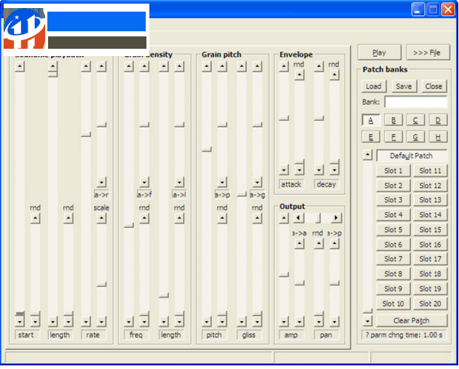Click the Play button
This screenshot has width=459, height=369.
379,52
